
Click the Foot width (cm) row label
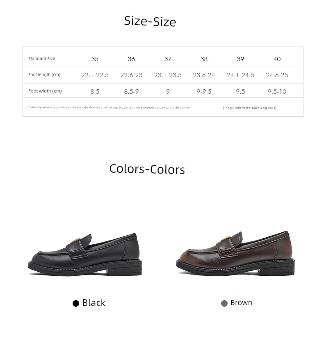coord(45,91)
